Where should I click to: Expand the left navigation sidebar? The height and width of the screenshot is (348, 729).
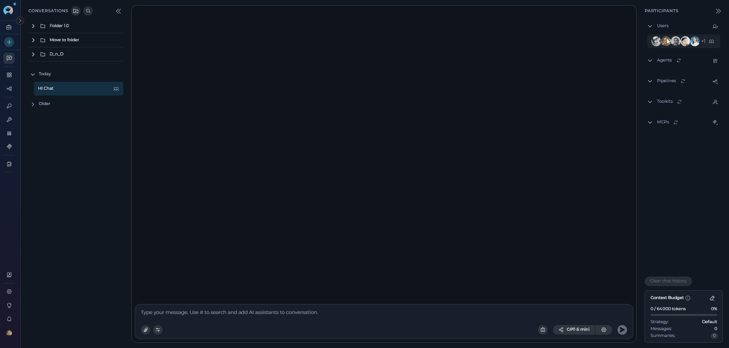pyautogui.click(x=20, y=21)
